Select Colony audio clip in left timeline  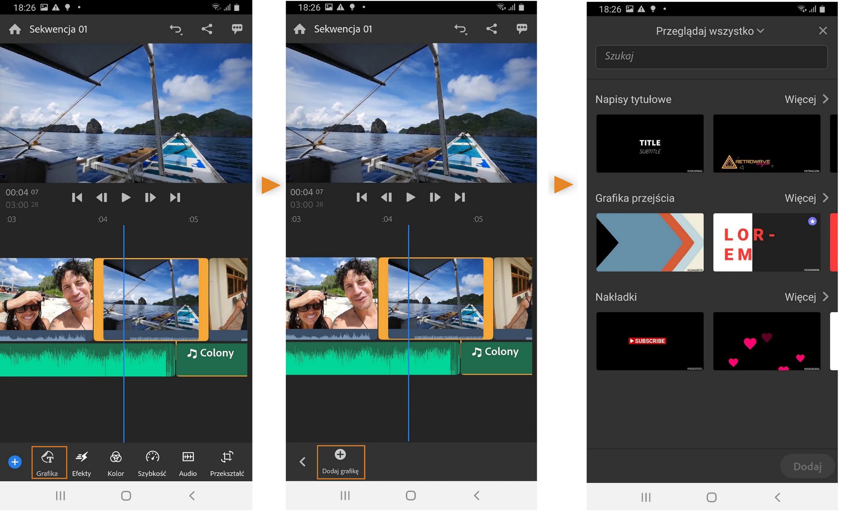click(211, 359)
